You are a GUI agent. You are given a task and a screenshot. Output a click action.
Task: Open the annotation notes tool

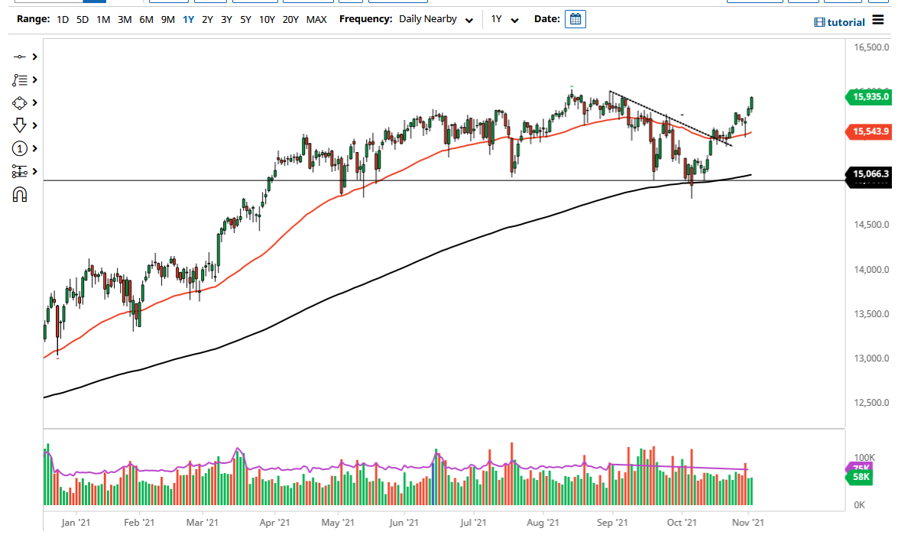[x=19, y=79]
